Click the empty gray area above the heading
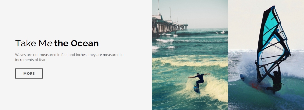 point(76,18)
